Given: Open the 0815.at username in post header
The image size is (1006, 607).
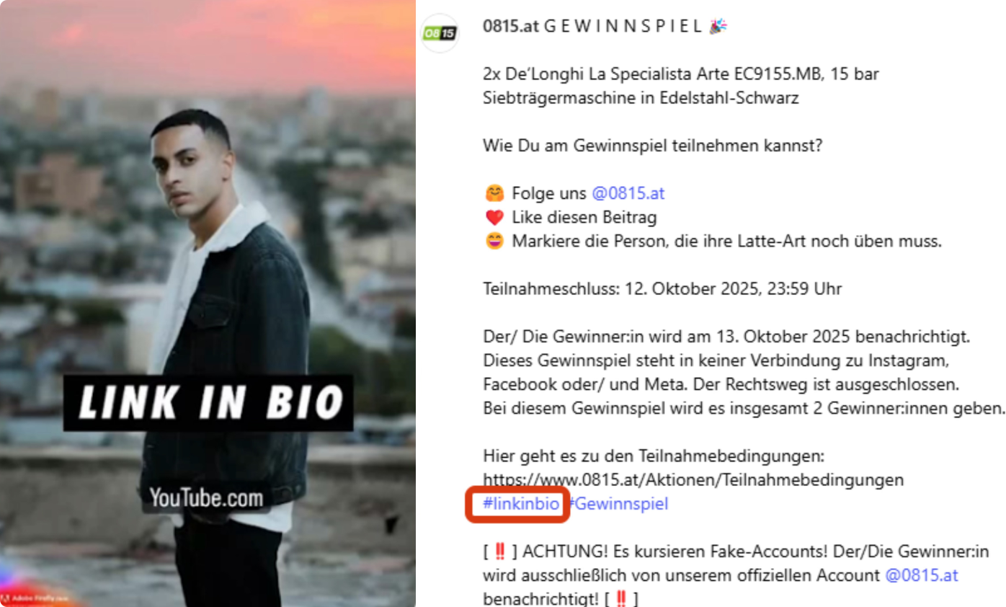Looking at the screenshot, I should (x=509, y=27).
